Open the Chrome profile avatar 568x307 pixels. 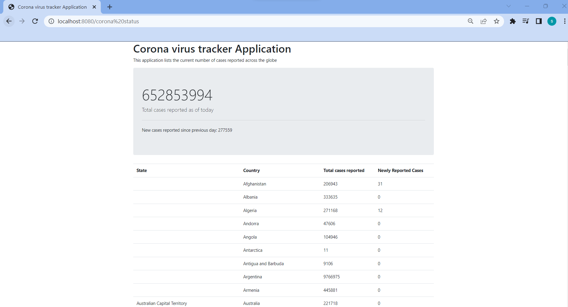pos(552,21)
